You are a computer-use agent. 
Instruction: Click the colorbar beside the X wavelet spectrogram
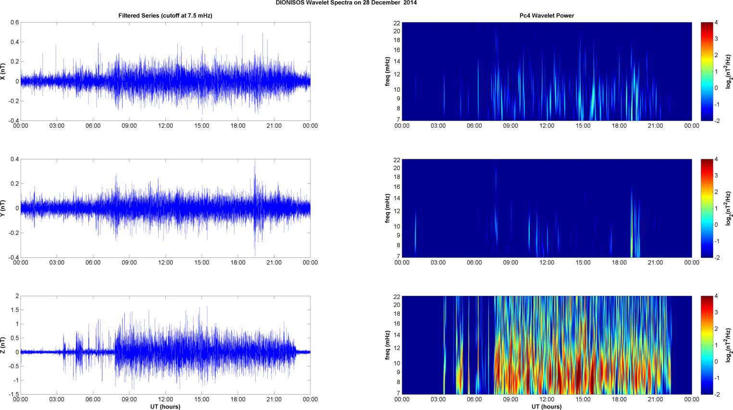click(x=707, y=72)
